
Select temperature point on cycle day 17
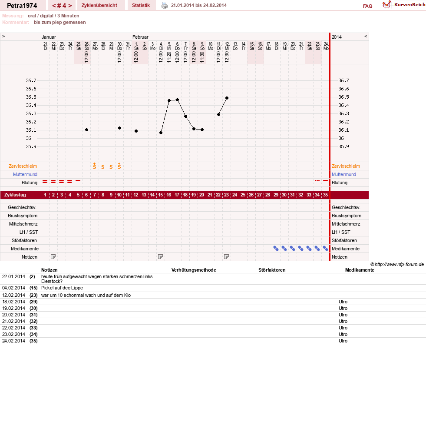pyautogui.click(x=177, y=100)
